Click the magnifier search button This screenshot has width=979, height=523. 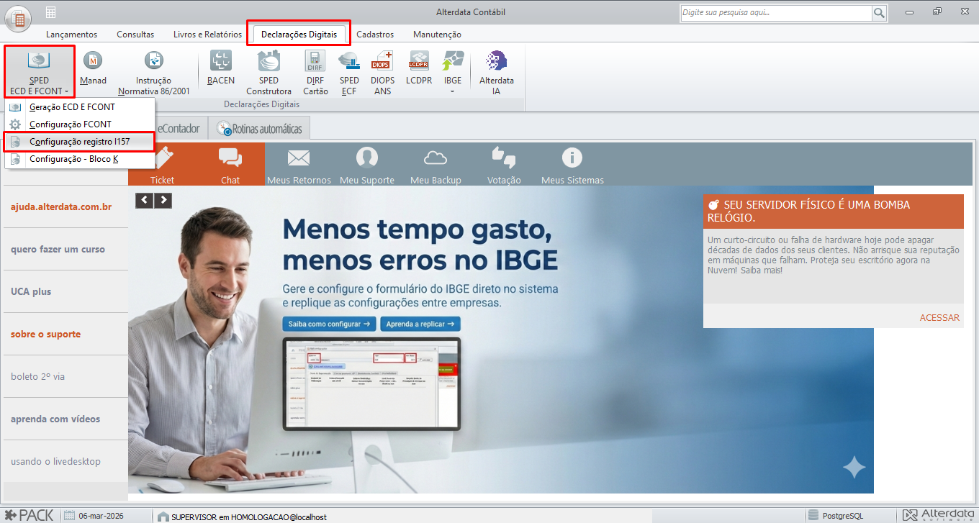879,13
